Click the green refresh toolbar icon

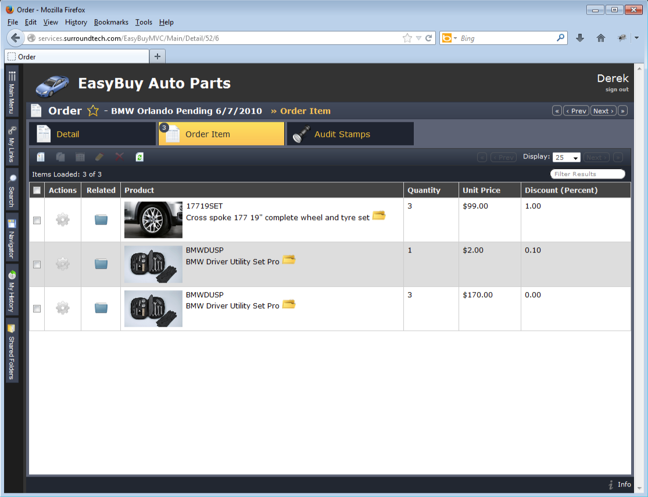139,157
